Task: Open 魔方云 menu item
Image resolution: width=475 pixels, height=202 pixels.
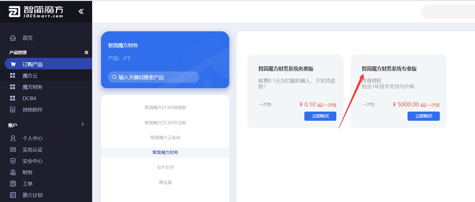Action: pos(30,76)
